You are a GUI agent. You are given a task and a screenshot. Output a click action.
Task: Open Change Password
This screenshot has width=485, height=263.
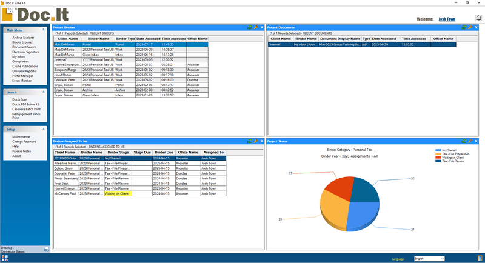[x=24, y=142]
